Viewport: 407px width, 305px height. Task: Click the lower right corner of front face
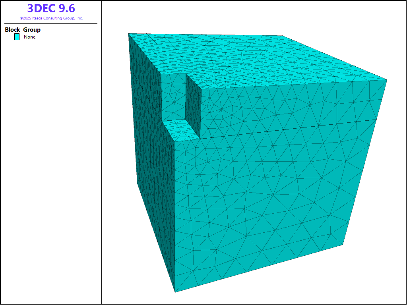click(343, 245)
